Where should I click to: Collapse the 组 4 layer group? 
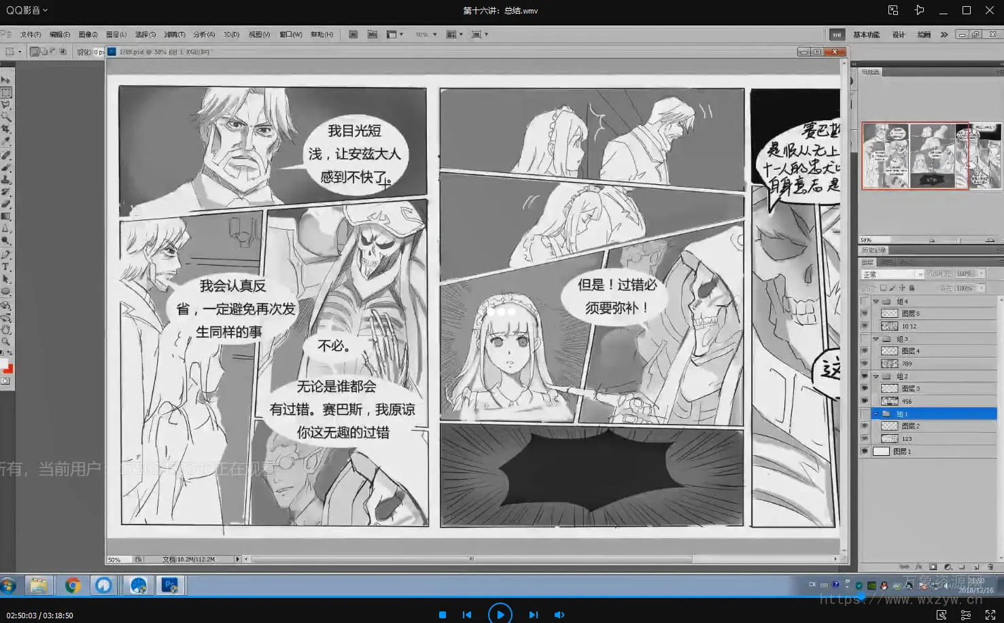(x=876, y=302)
